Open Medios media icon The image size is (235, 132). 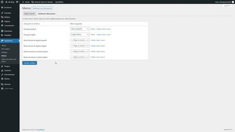pos(2,17)
